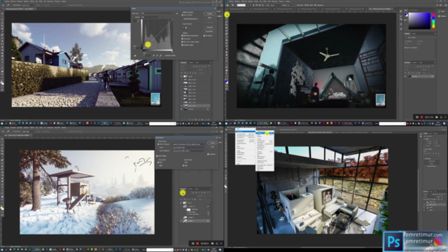Select the gray point eyedropper in Curves

[157, 55]
